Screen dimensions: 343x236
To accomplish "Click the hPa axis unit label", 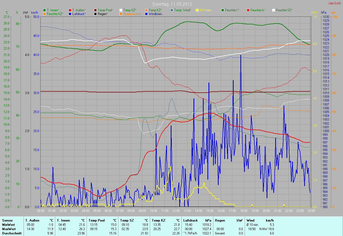I will 324,13.
